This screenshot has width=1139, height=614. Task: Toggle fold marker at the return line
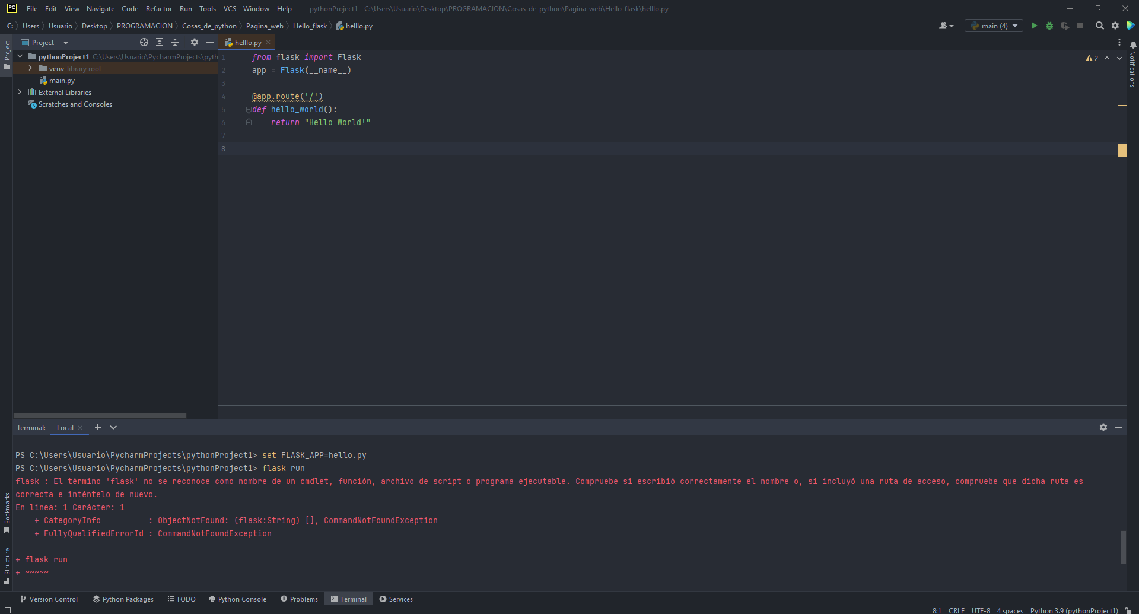point(249,123)
